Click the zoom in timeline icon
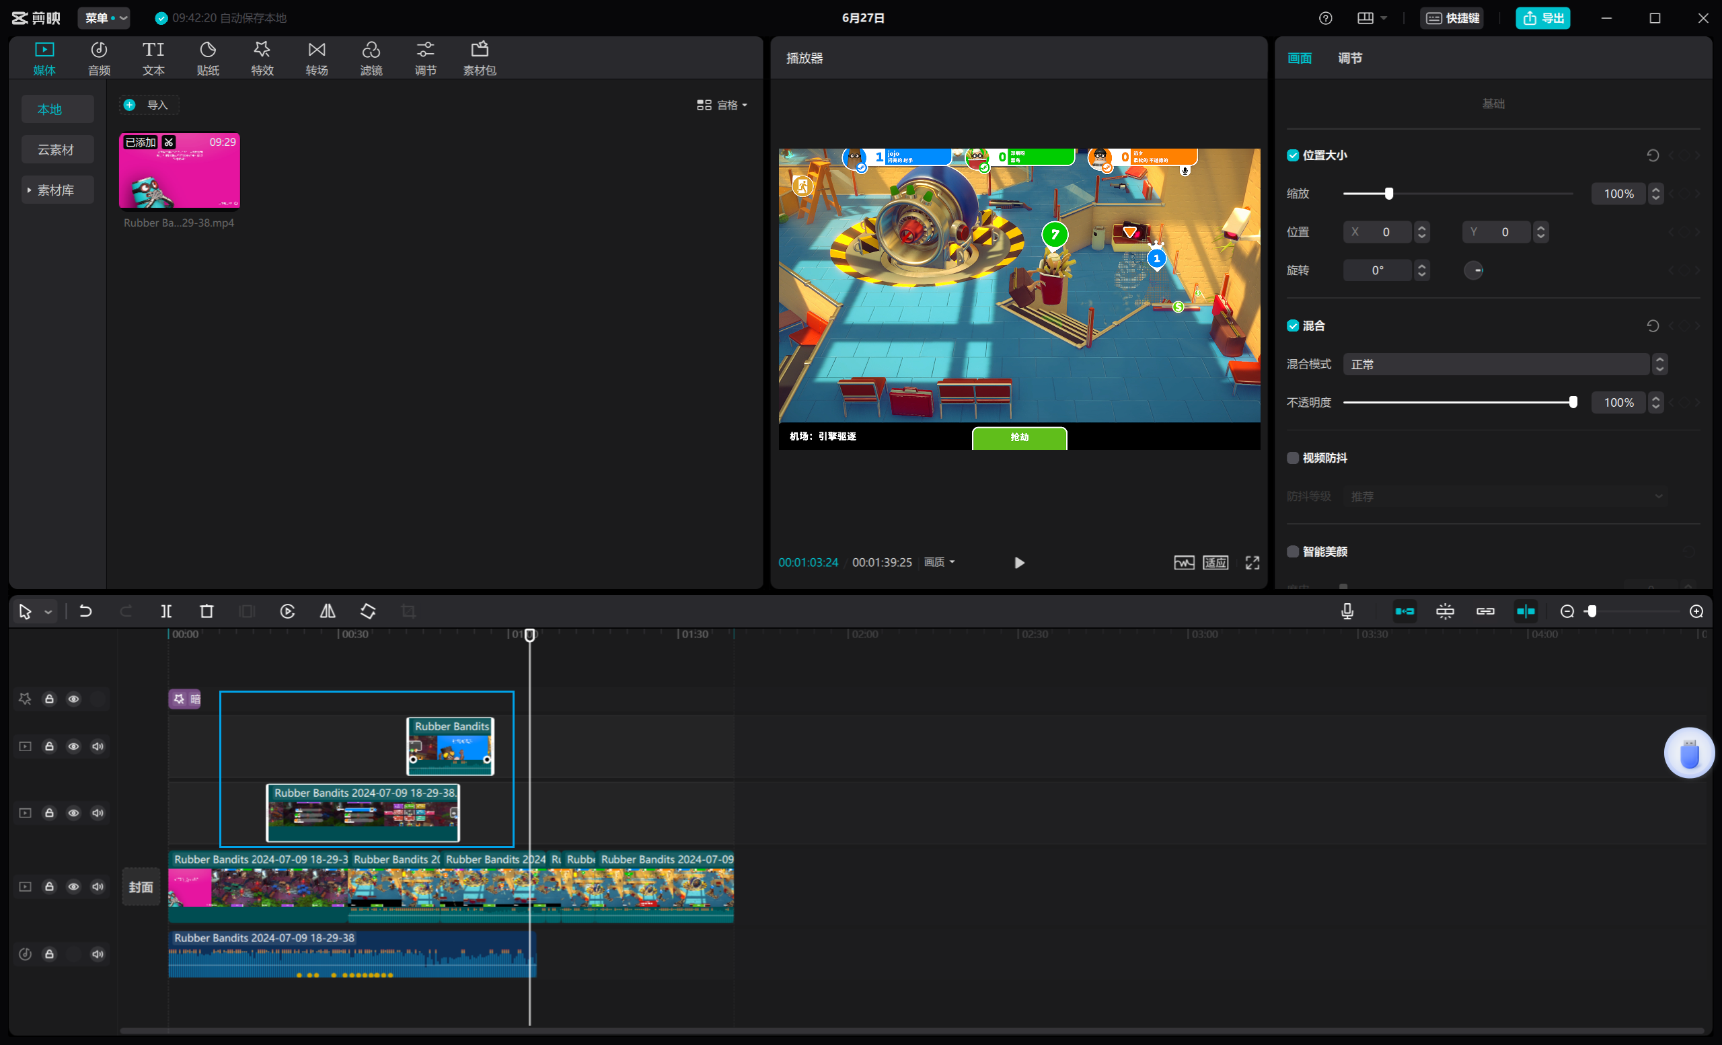Screen dimensions: 1722x1045 click(1696, 611)
